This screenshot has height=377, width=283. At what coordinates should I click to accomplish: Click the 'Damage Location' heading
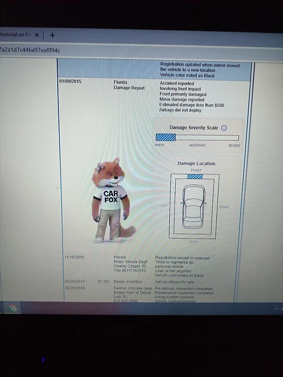pos(196,164)
